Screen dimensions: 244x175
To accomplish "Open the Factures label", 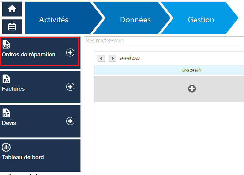I will (x=13, y=89).
